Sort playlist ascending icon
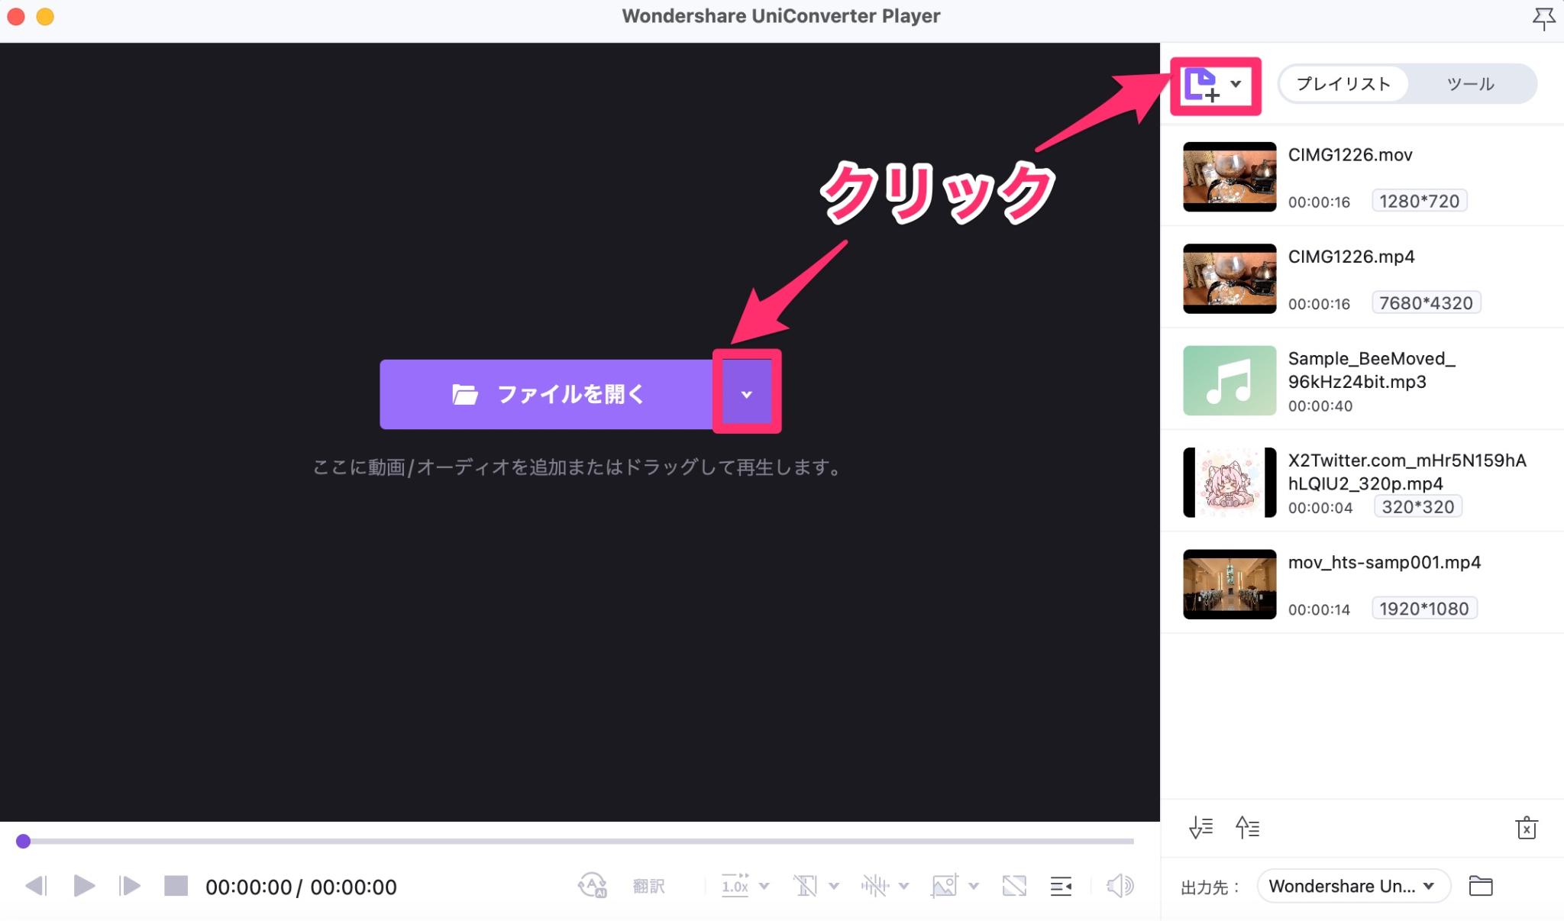1564x921 pixels. [1247, 827]
